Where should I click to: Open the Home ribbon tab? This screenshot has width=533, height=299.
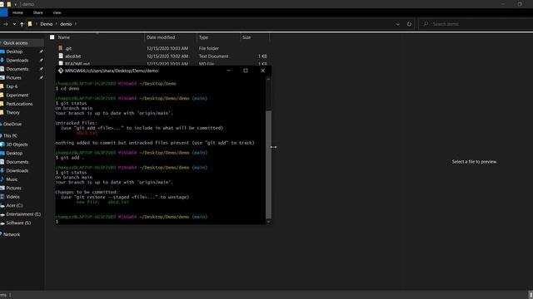(x=17, y=12)
